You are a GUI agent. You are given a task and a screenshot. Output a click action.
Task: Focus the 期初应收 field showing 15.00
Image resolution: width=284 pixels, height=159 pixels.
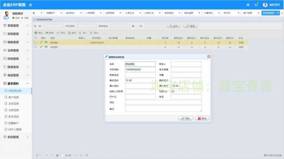click(x=140, y=80)
